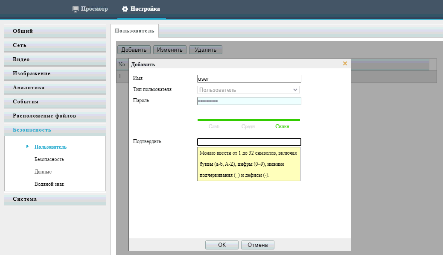Click the No. column header
The height and width of the screenshot is (255, 443).
(122, 64)
